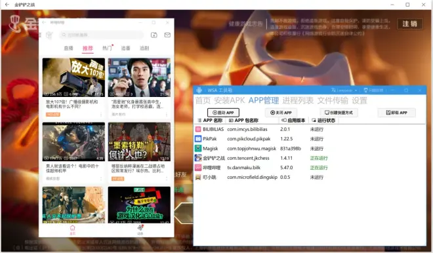
Task: Expand the Language dropdown in WSA toolbox
Action: coord(344,90)
